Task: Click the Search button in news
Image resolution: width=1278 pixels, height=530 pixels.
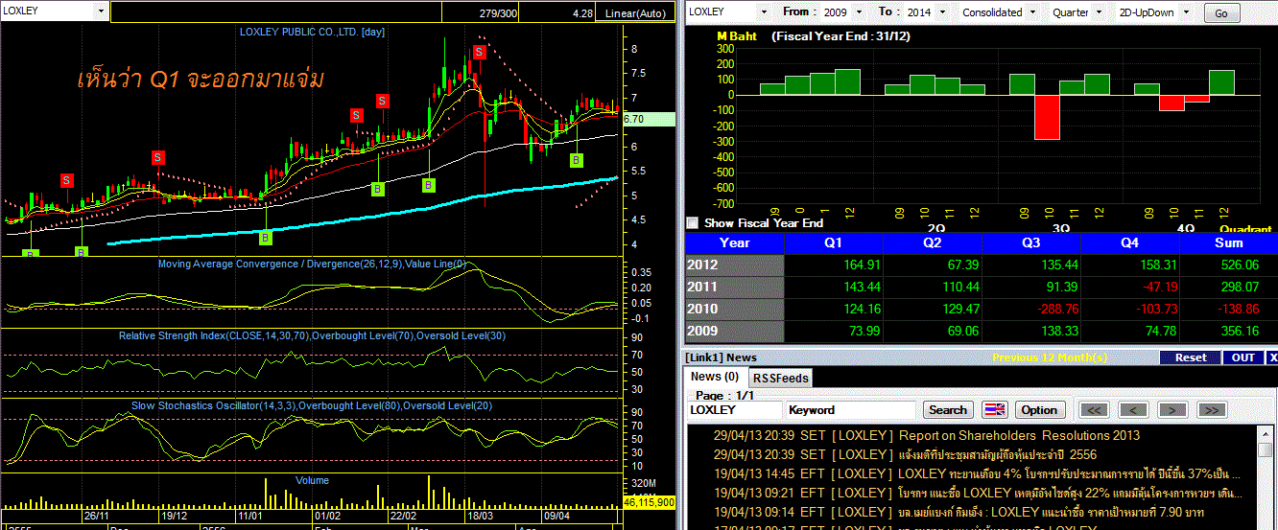Action: (x=948, y=409)
